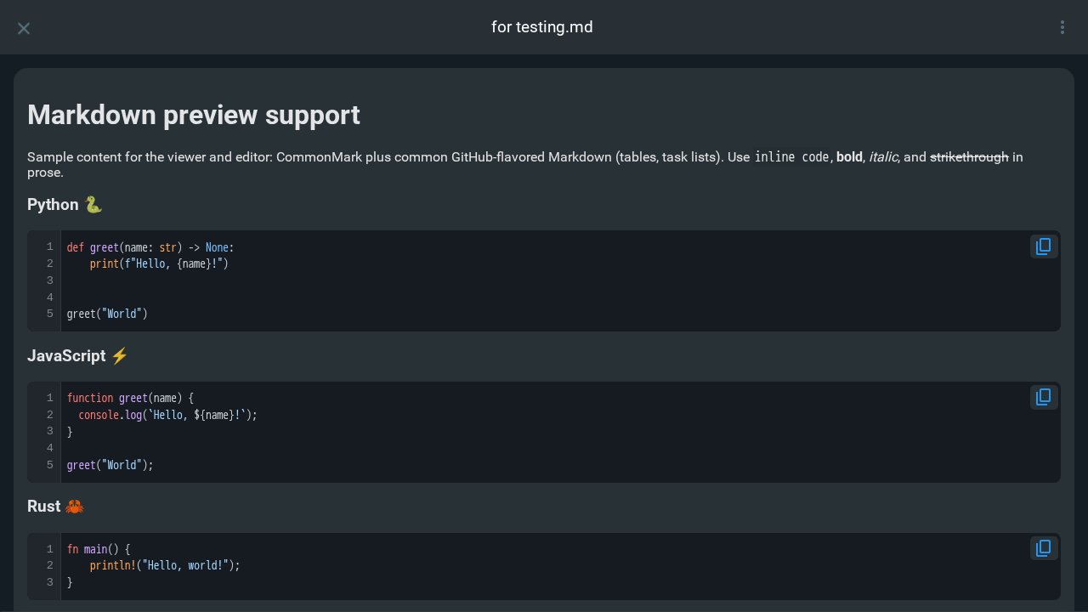Select the JavaScript section heading text
This screenshot has width=1088, height=612.
[x=66, y=356]
